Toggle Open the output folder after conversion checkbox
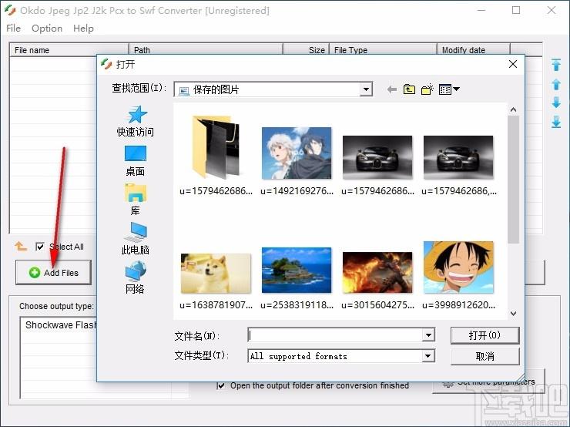This screenshot has height=427, width=570. (x=221, y=385)
